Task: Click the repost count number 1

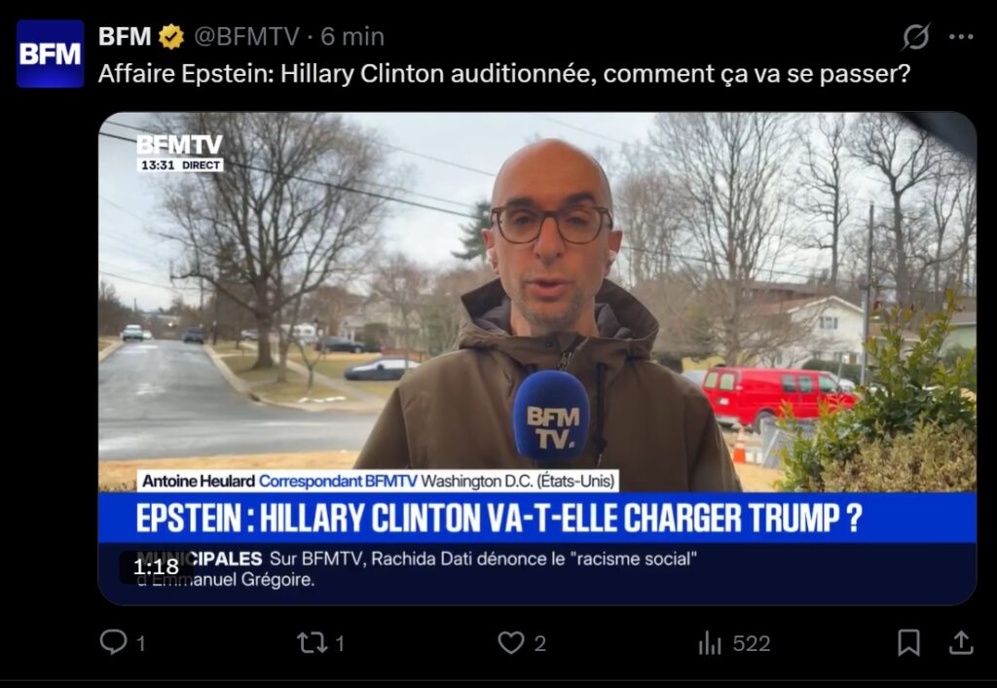Action: coord(340,643)
